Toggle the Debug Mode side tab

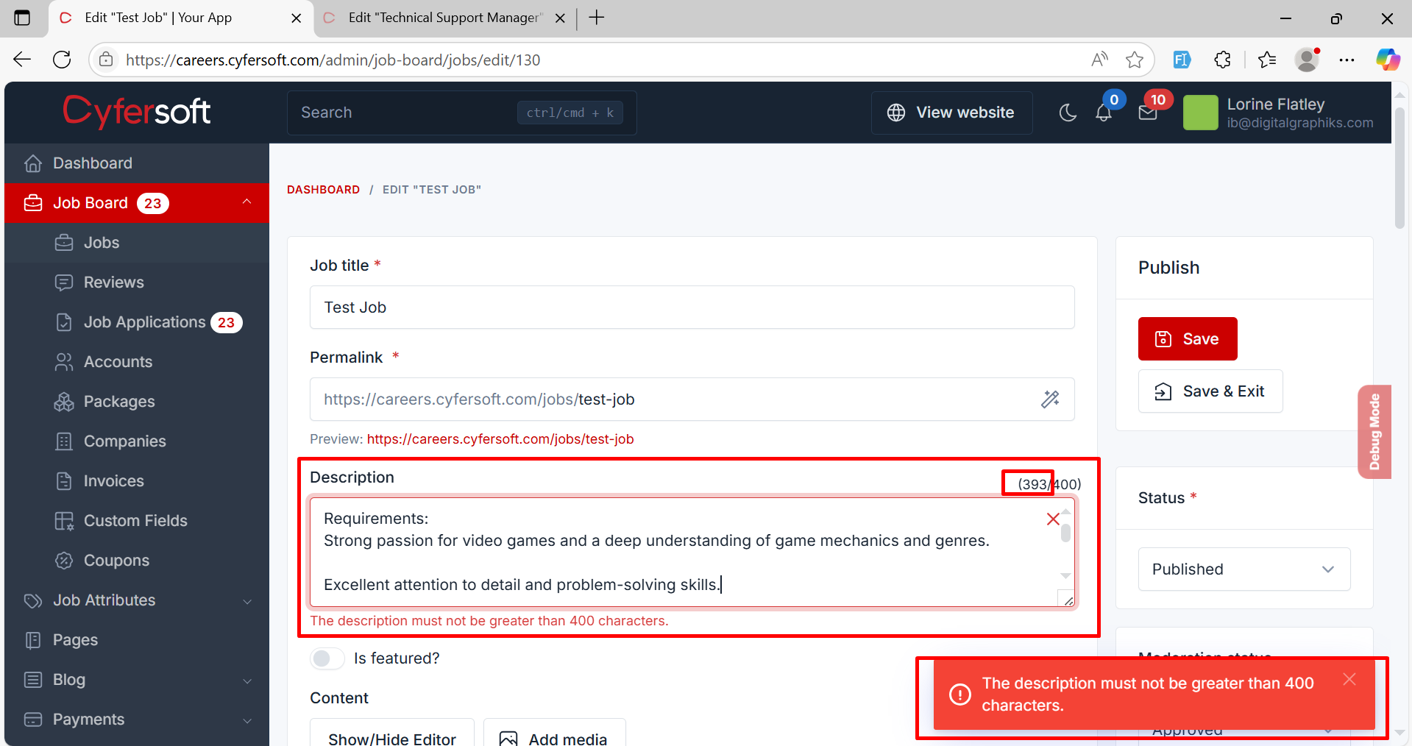tap(1374, 432)
